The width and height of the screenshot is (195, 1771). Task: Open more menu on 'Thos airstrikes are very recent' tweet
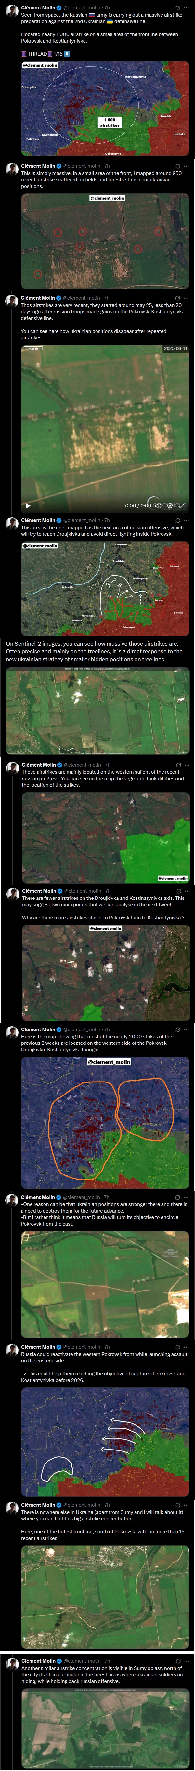tap(186, 298)
